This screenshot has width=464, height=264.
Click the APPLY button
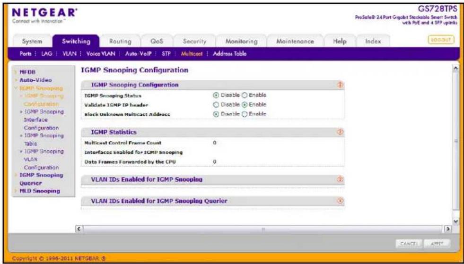pos(437,244)
